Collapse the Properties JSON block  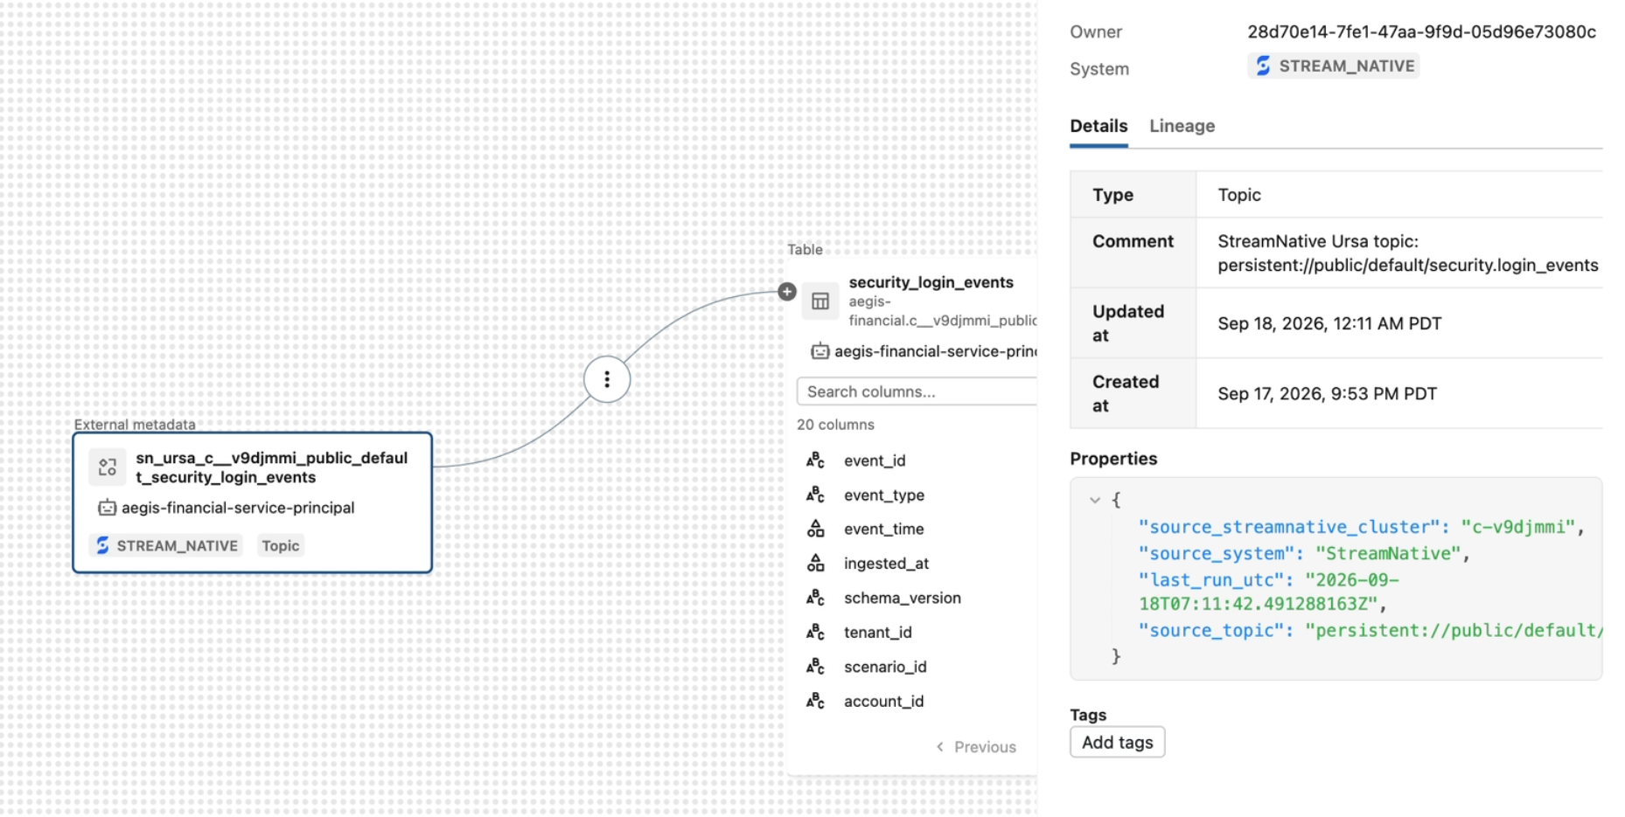(x=1094, y=501)
